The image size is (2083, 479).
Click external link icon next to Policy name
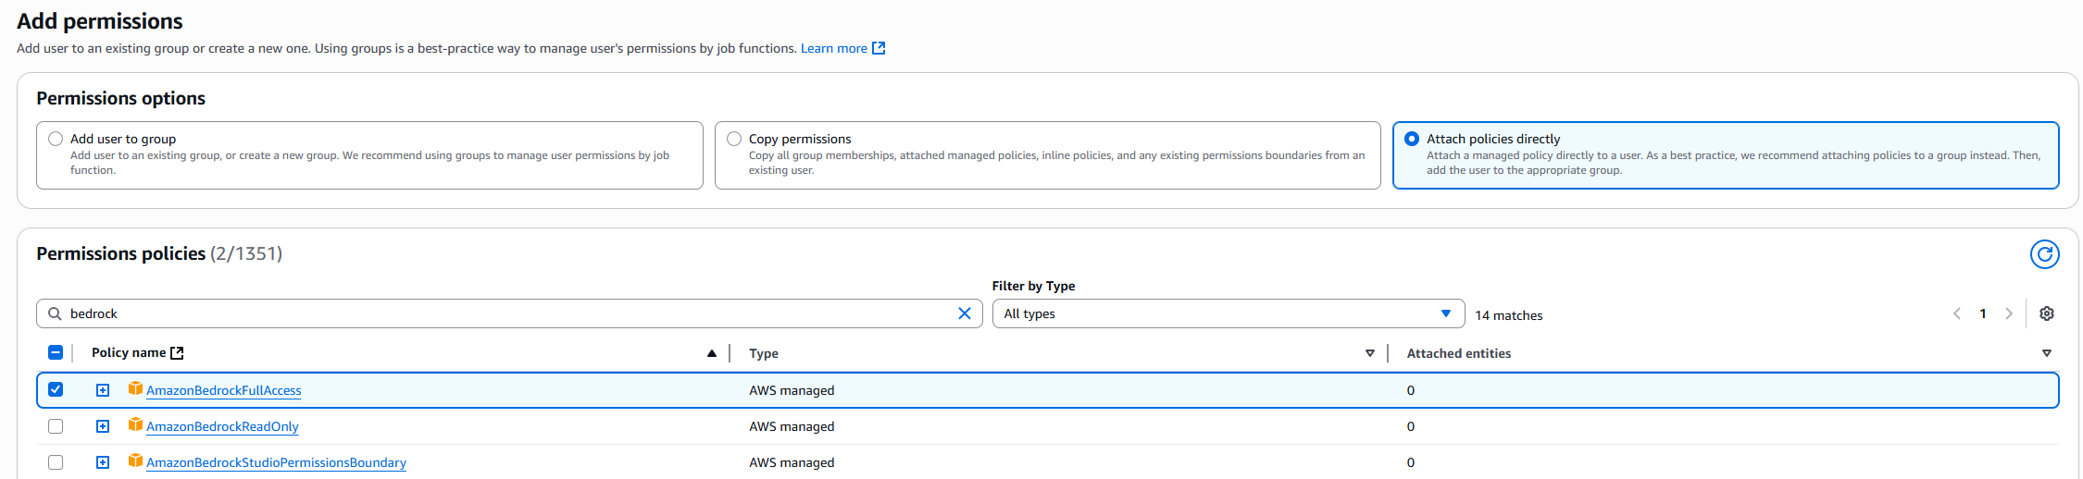tap(177, 352)
